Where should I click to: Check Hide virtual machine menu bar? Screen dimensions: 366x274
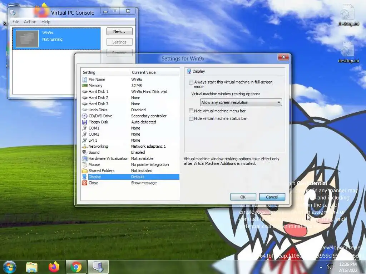191,111
